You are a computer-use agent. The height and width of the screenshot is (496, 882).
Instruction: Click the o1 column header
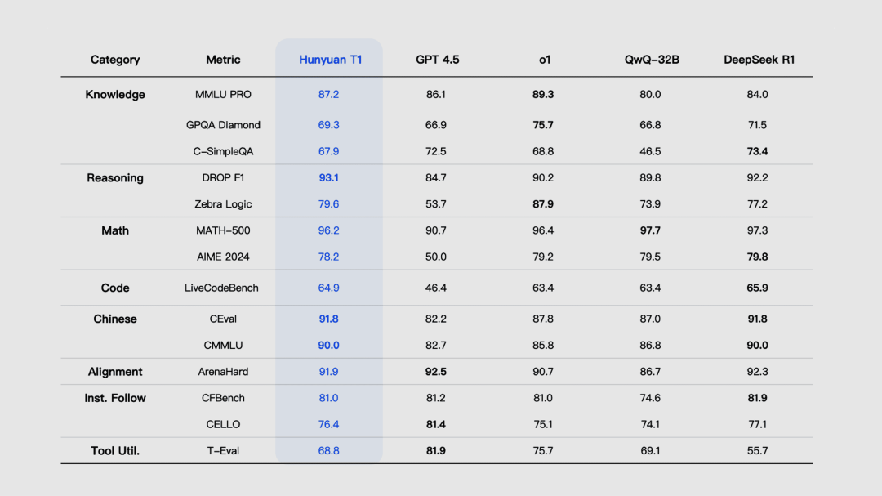(545, 60)
